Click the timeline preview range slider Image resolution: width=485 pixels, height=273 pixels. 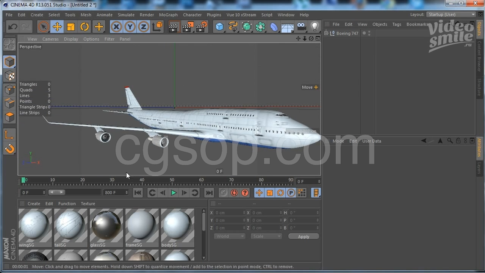56,193
